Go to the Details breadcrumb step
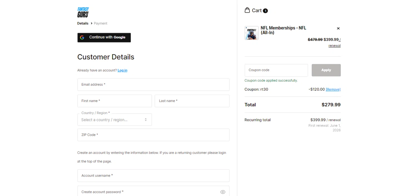417x196 pixels. 83,23
